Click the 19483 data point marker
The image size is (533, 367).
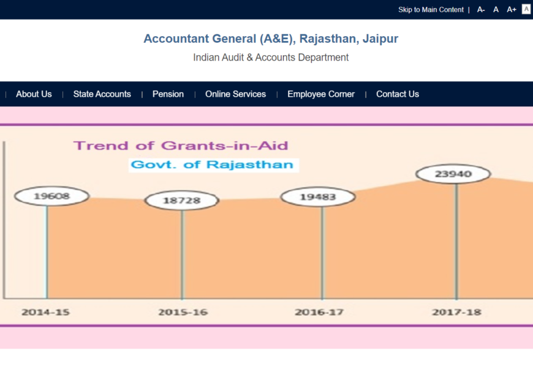click(x=317, y=197)
